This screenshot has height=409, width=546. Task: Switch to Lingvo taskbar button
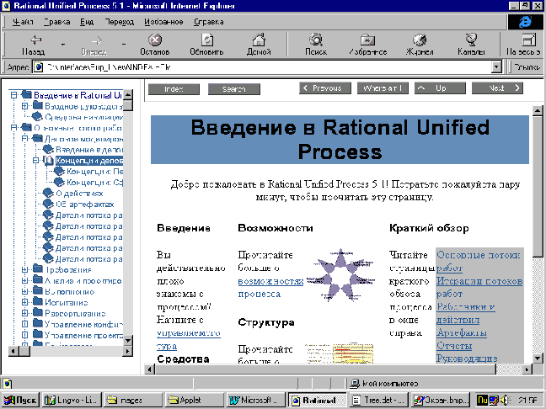coord(72,401)
